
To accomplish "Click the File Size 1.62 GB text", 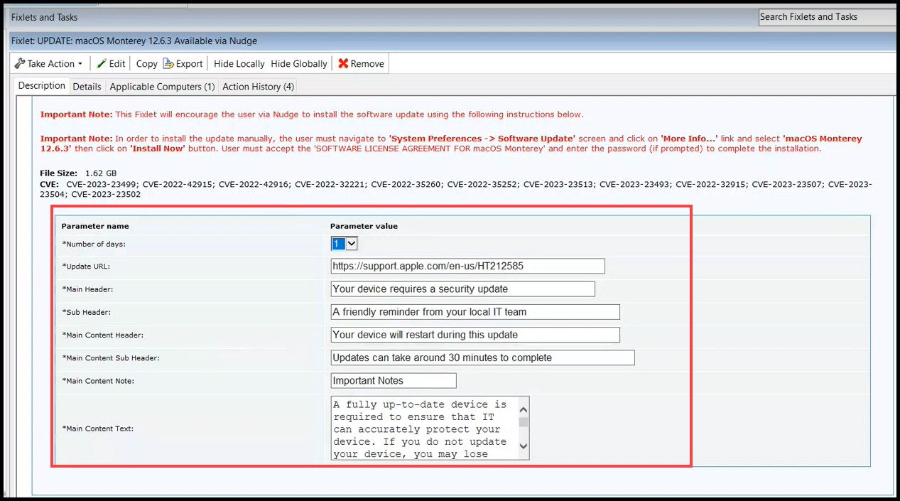I will [78, 173].
